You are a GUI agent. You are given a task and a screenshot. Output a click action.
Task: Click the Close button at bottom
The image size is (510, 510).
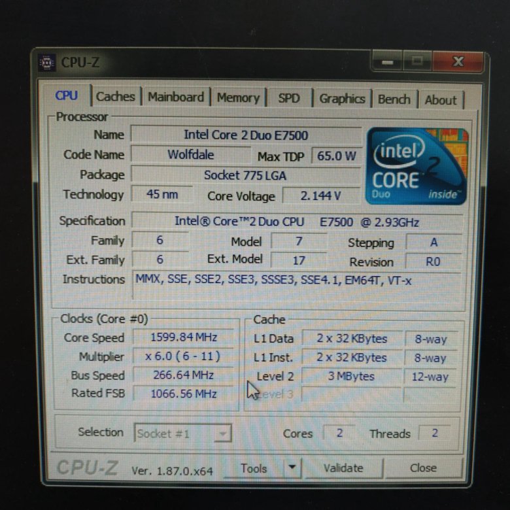(x=423, y=467)
